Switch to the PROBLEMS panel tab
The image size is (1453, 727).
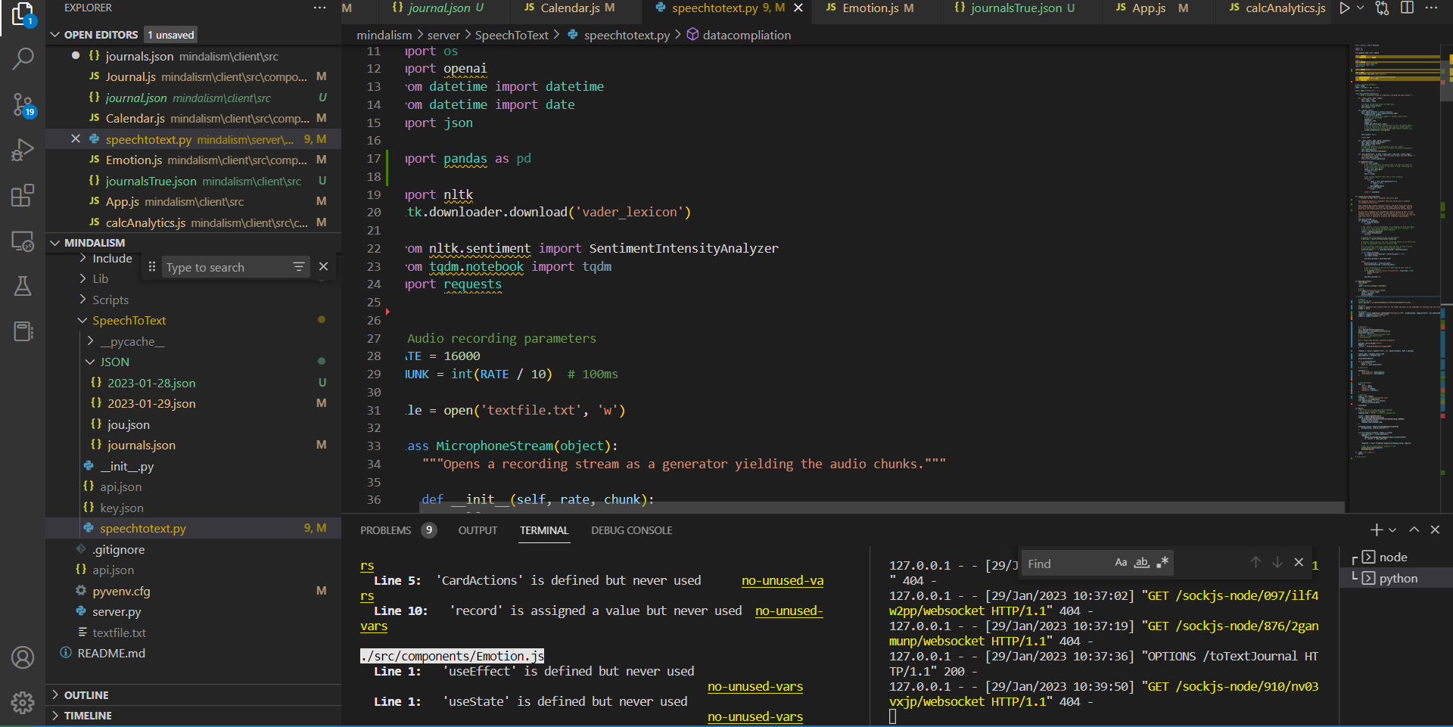(385, 530)
